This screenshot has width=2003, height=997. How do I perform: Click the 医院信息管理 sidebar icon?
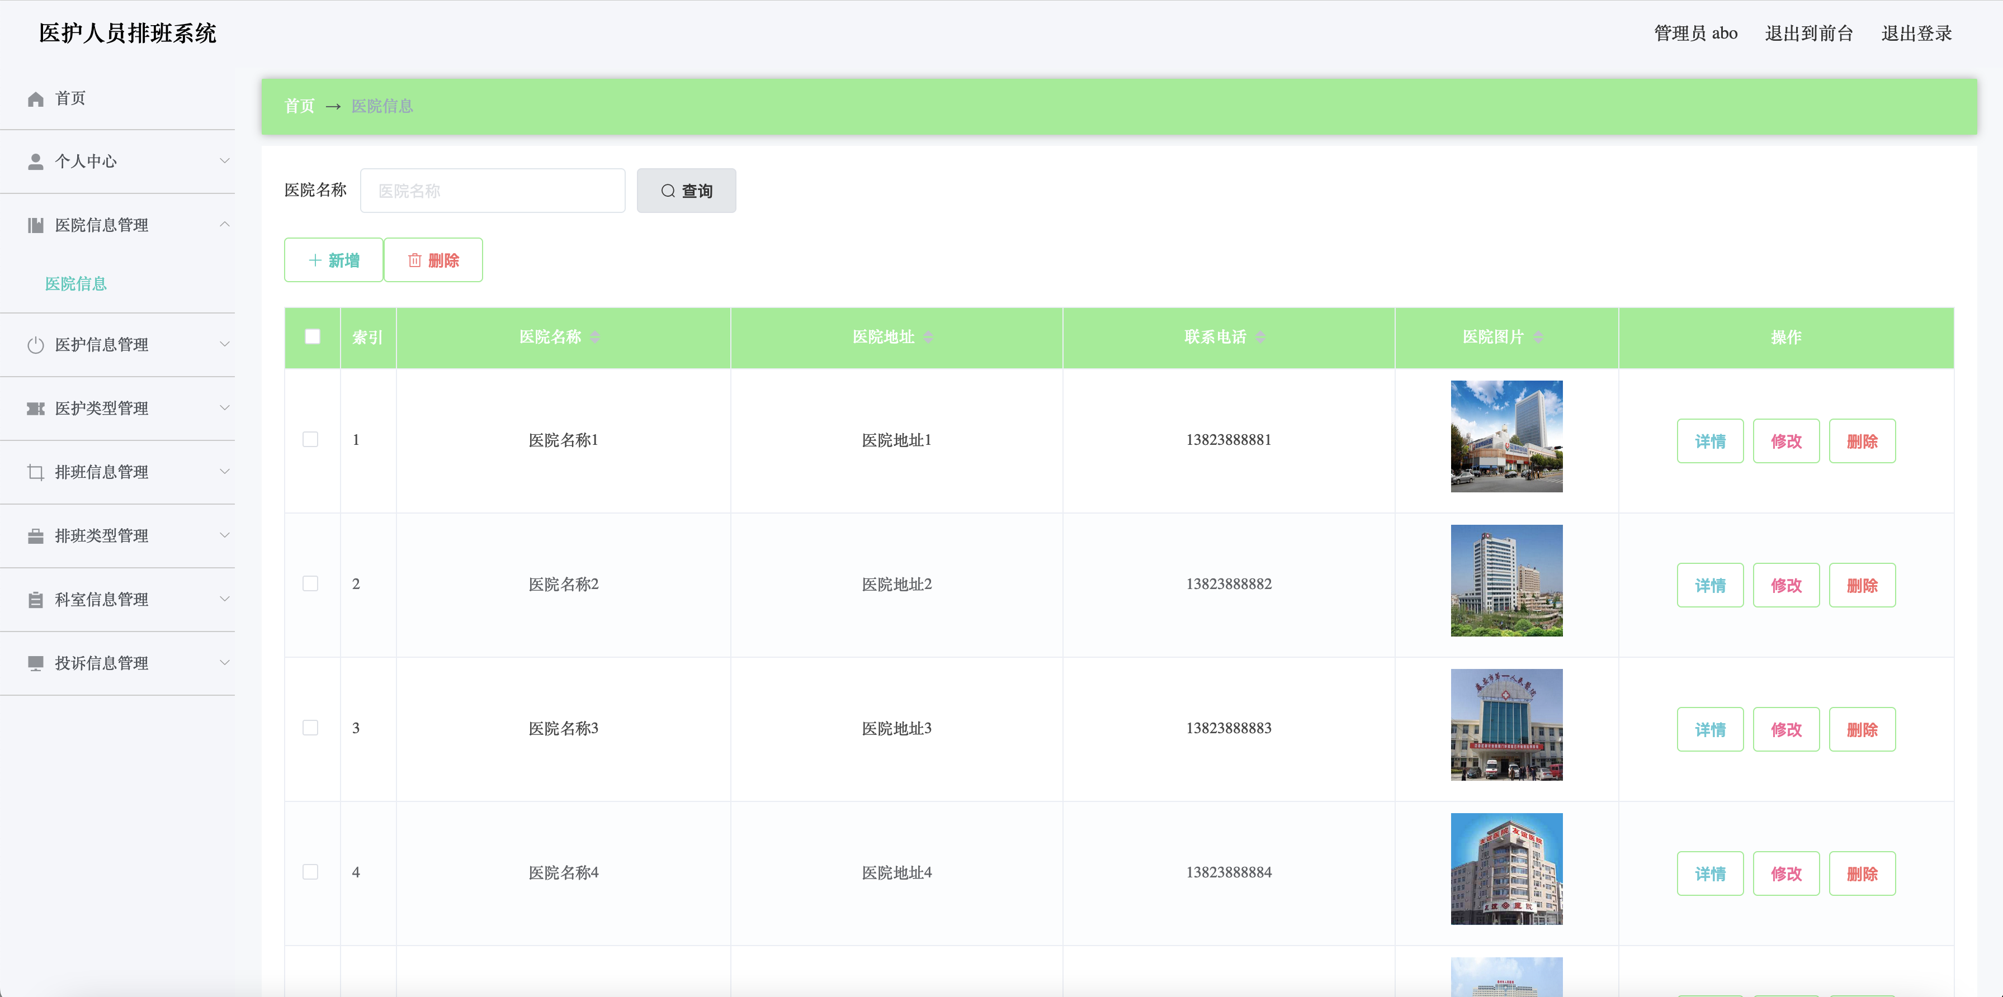pos(36,225)
